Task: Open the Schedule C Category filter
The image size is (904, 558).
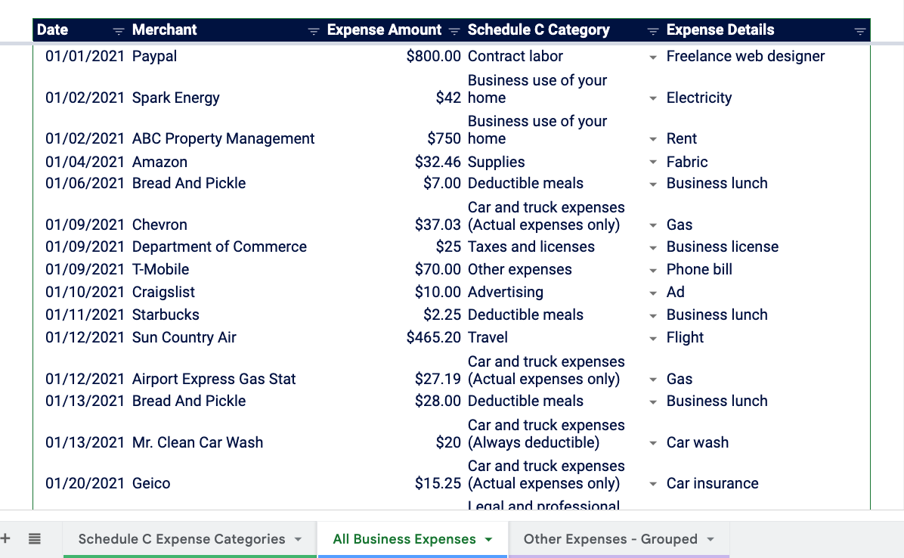Action: point(652,32)
